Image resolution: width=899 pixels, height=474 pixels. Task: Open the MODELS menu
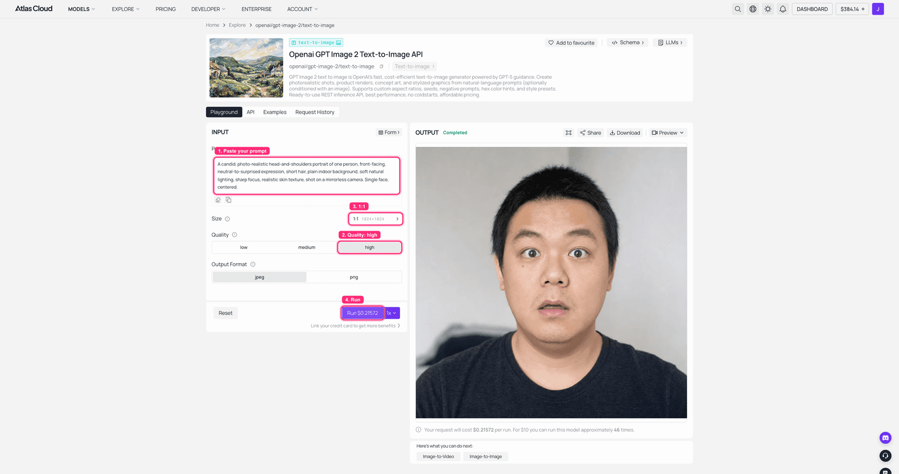point(81,9)
